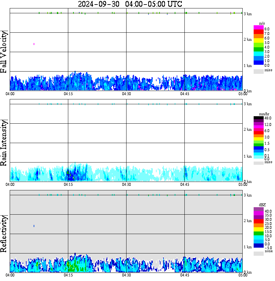Click the title '2024-09-30 04:00-05:00 UTC'
The height and width of the screenshot is (281, 275).
click(130, 4)
